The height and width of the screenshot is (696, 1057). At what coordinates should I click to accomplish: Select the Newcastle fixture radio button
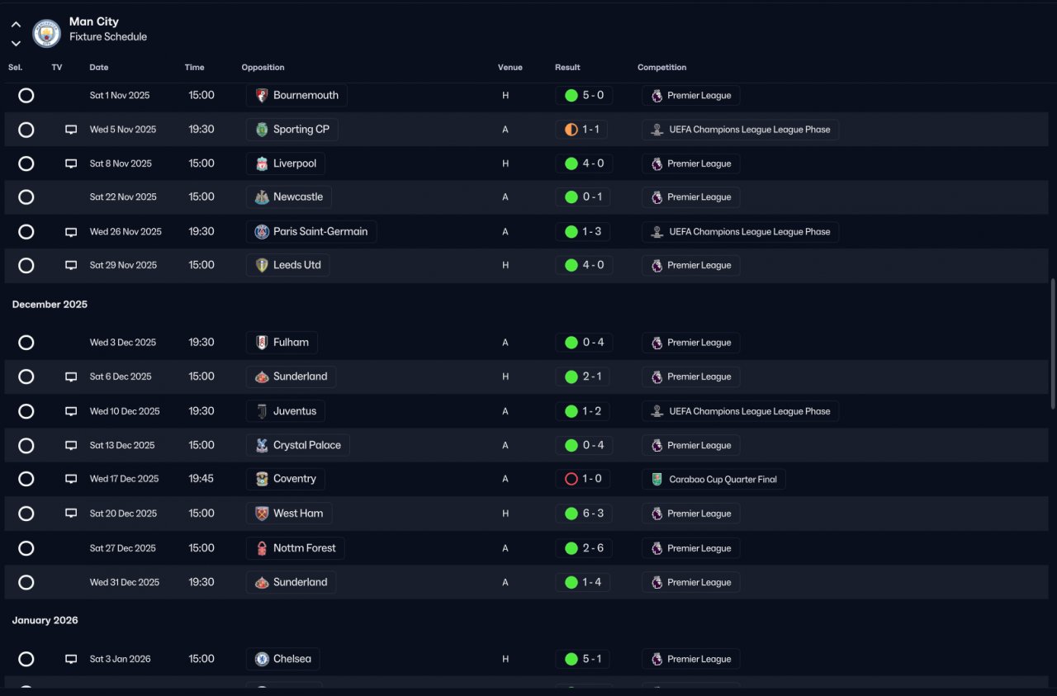(x=26, y=197)
